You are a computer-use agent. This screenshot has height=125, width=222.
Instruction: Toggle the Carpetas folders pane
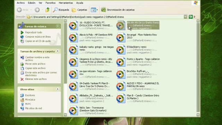(79, 10)
